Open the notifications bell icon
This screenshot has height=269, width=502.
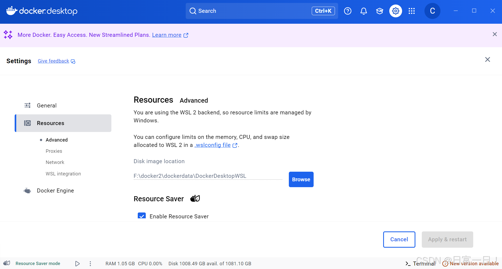363,11
